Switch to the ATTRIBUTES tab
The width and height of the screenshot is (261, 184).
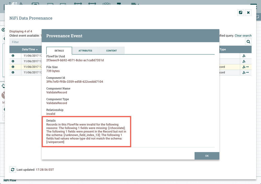coord(85,50)
